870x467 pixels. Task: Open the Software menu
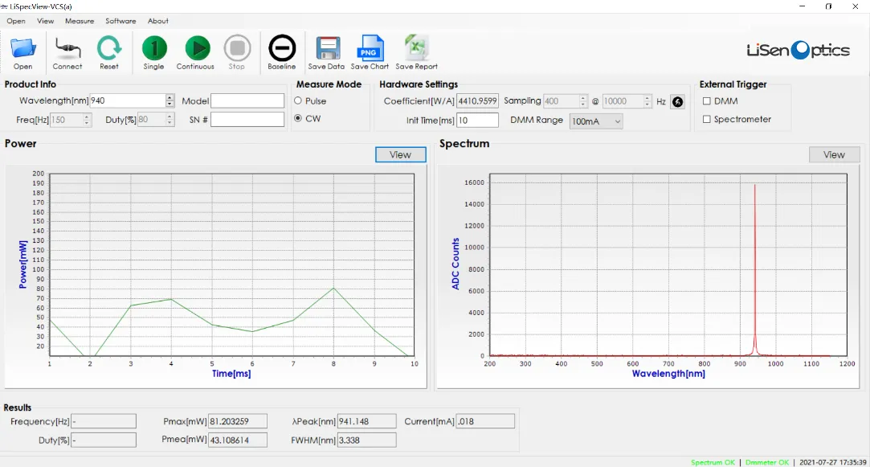click(120, 21)
